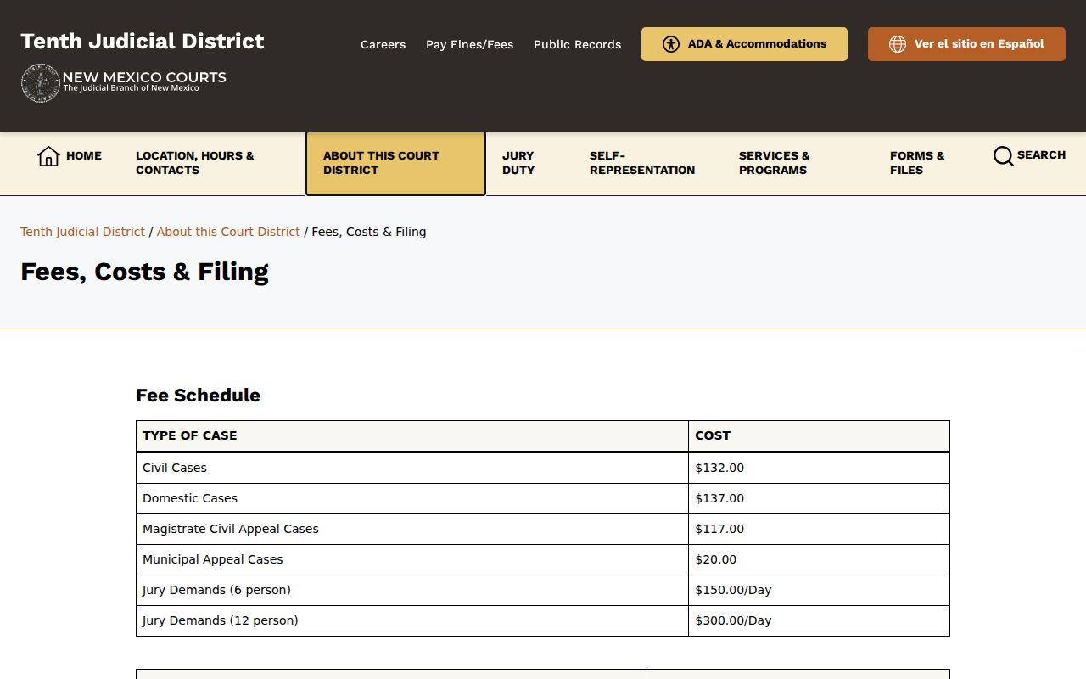Click ADA & Accommodations button
The width and height of the screenshot is (1086, 679).
(744, 44)
